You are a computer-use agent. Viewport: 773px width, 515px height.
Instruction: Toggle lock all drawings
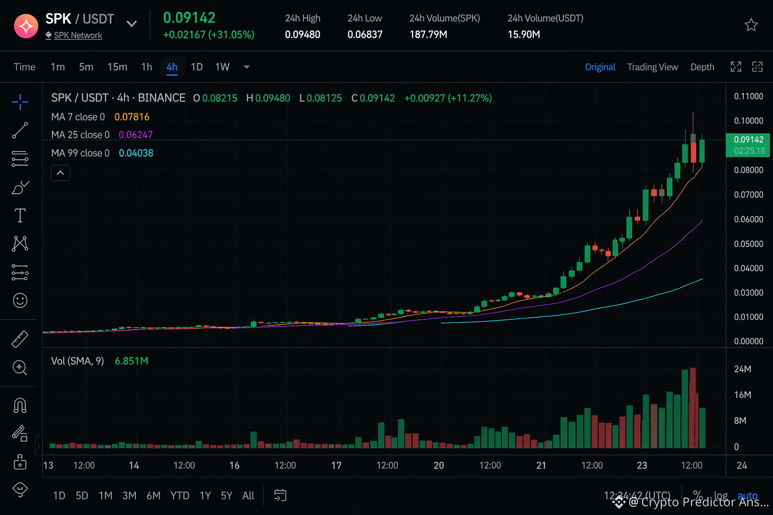pos(20,462)
